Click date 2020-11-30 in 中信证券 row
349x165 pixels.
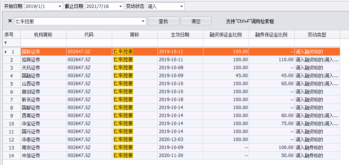pos(171,155)
